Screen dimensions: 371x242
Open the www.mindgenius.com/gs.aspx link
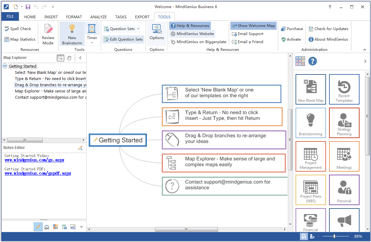34,160
